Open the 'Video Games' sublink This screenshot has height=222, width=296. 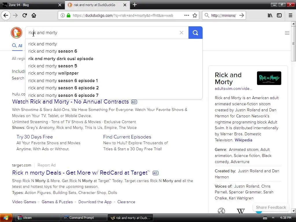click(24, 202)
